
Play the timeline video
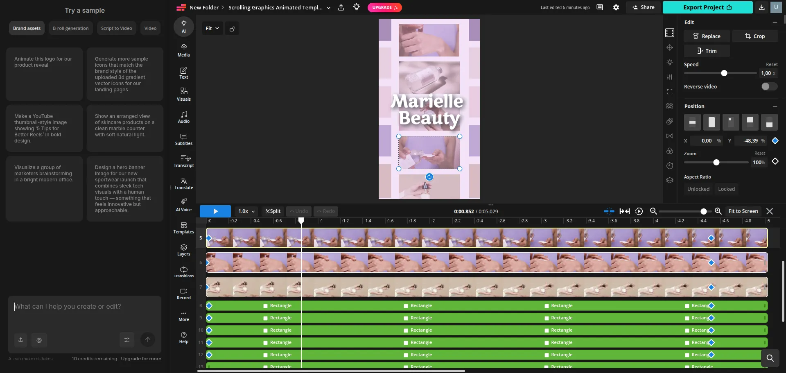coord(215,211)
